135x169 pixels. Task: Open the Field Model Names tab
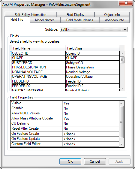point(80,20)
